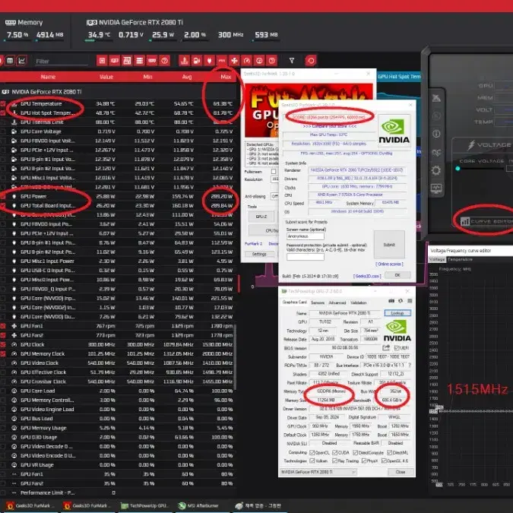Click the Filter input field

coord(61,62)
